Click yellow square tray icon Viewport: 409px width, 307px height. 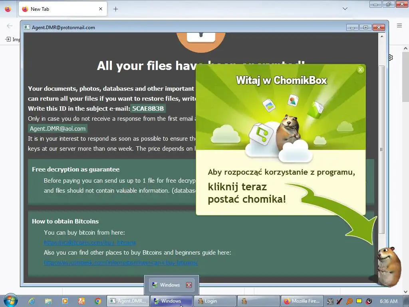[359, 301]
